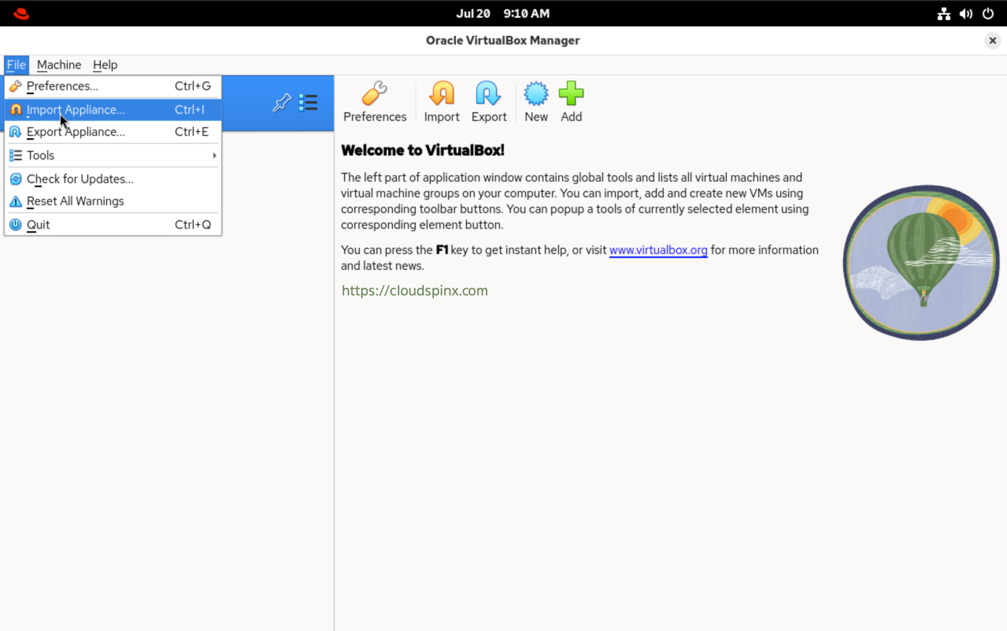Visit the cloudspinx.com link

[x=414, y=290]
